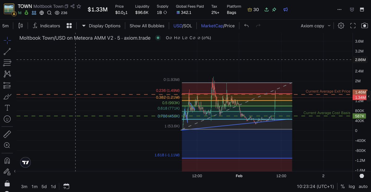Toggle percent scale mode
Screen dimensions: 371x192
tap(343, 186)
